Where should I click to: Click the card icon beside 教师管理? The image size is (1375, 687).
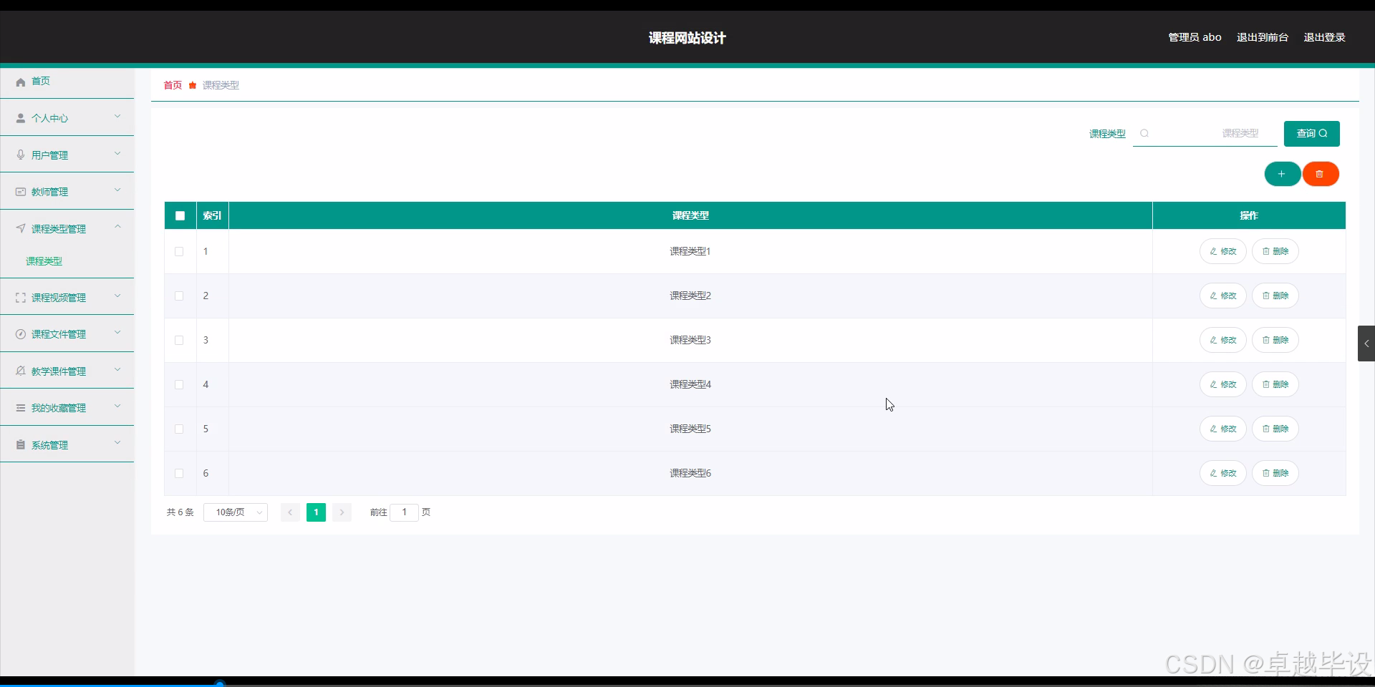(x=21, y=192)
